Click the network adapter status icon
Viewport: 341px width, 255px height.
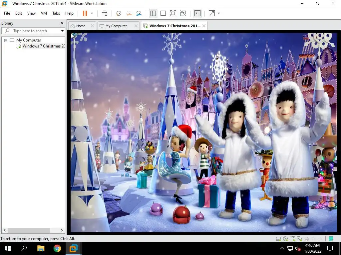[299, 239]
